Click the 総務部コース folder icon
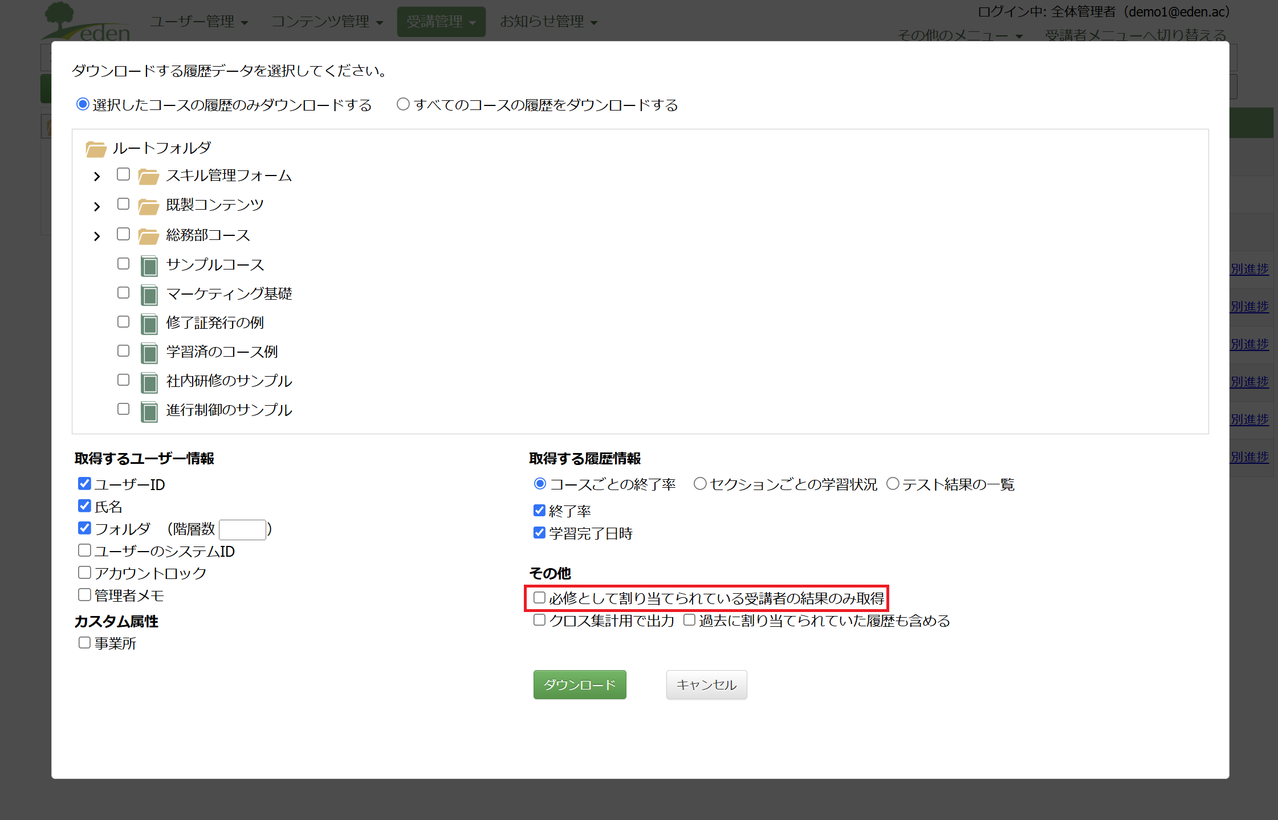Viewport: 1278px width, 820px height. (x=148, y=236)
